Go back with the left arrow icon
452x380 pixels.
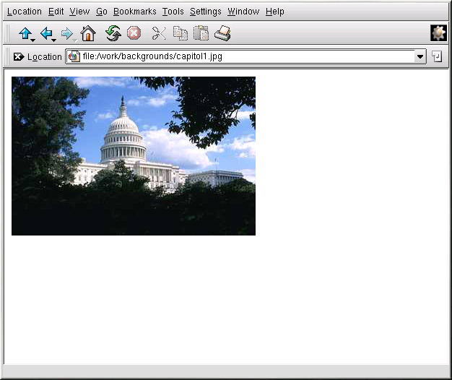tap(46, 33)
